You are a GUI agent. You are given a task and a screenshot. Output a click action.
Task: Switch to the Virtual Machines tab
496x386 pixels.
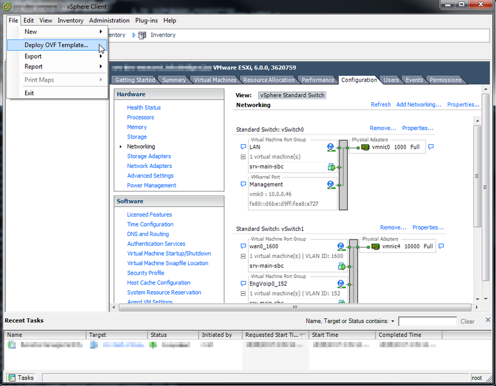click(215, 80)
